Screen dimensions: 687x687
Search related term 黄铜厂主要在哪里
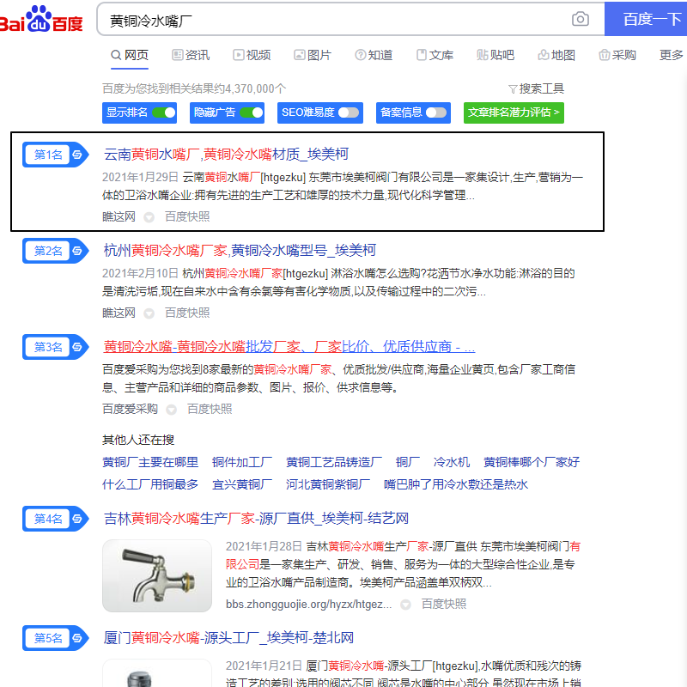[x=149, y=462]
